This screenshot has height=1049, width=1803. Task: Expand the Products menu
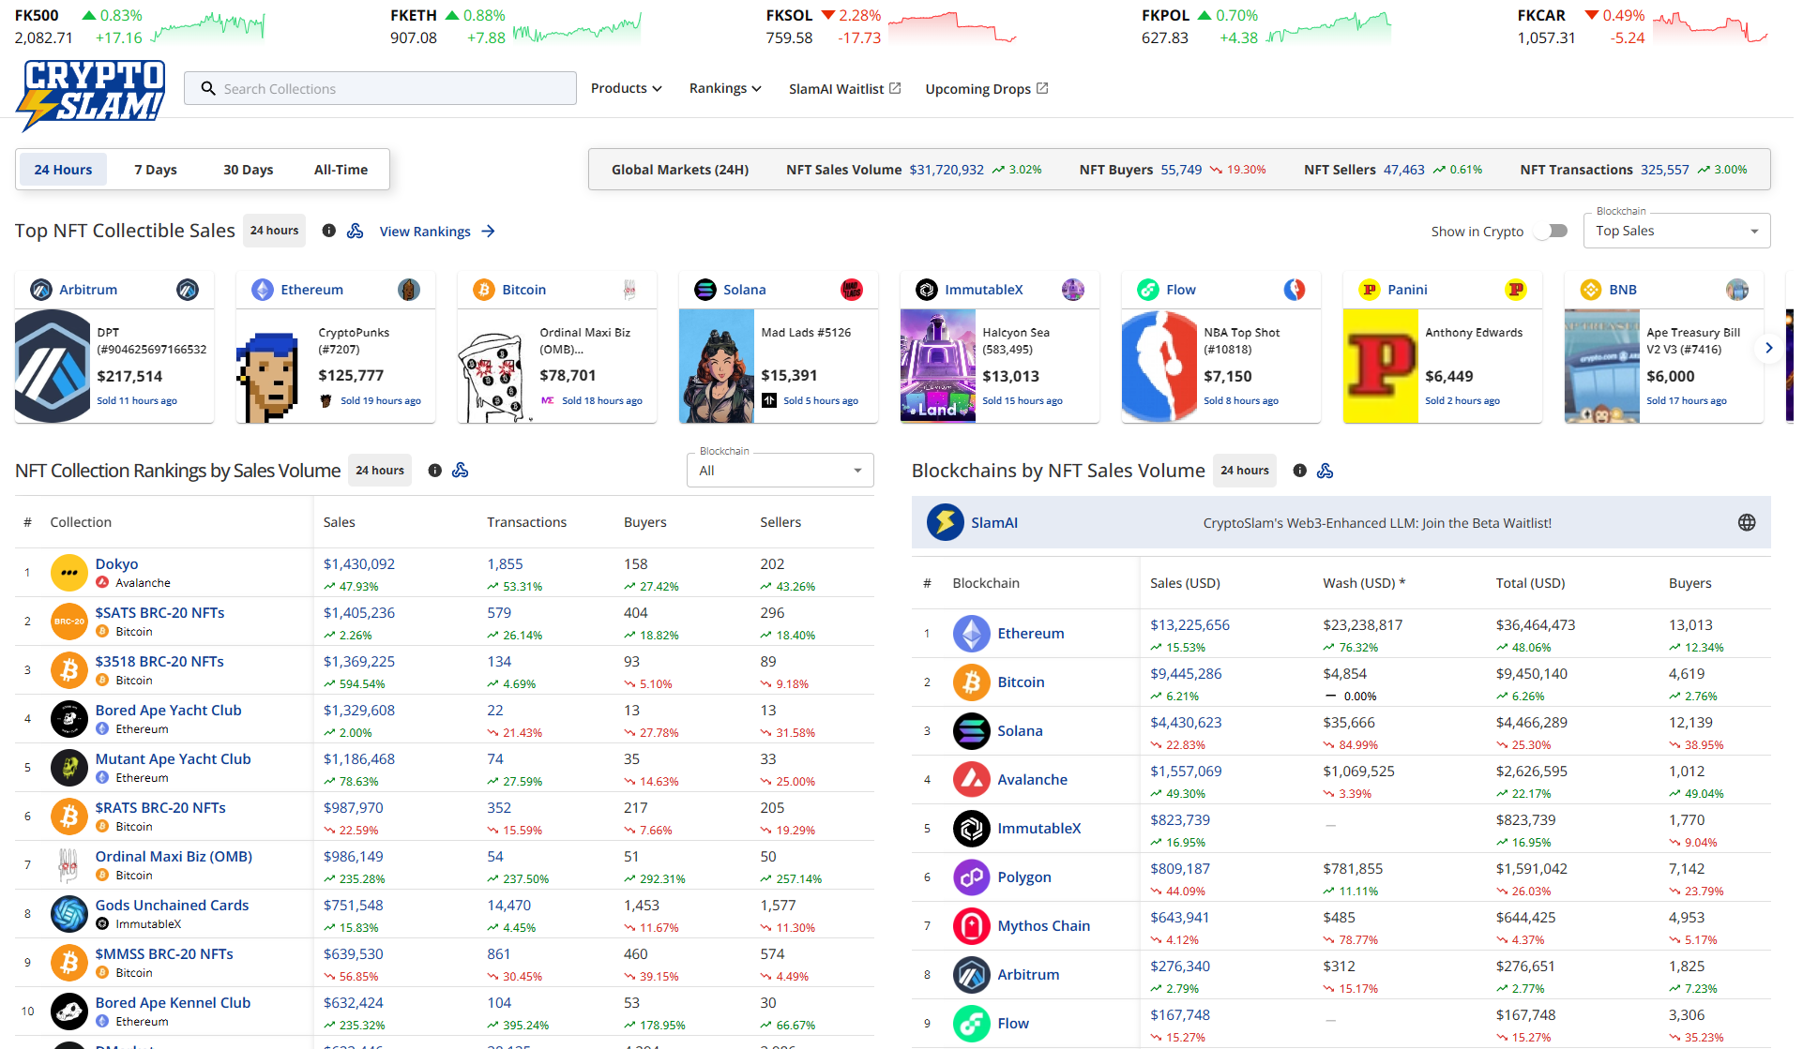pyautogui.click(x=627, y=88)
